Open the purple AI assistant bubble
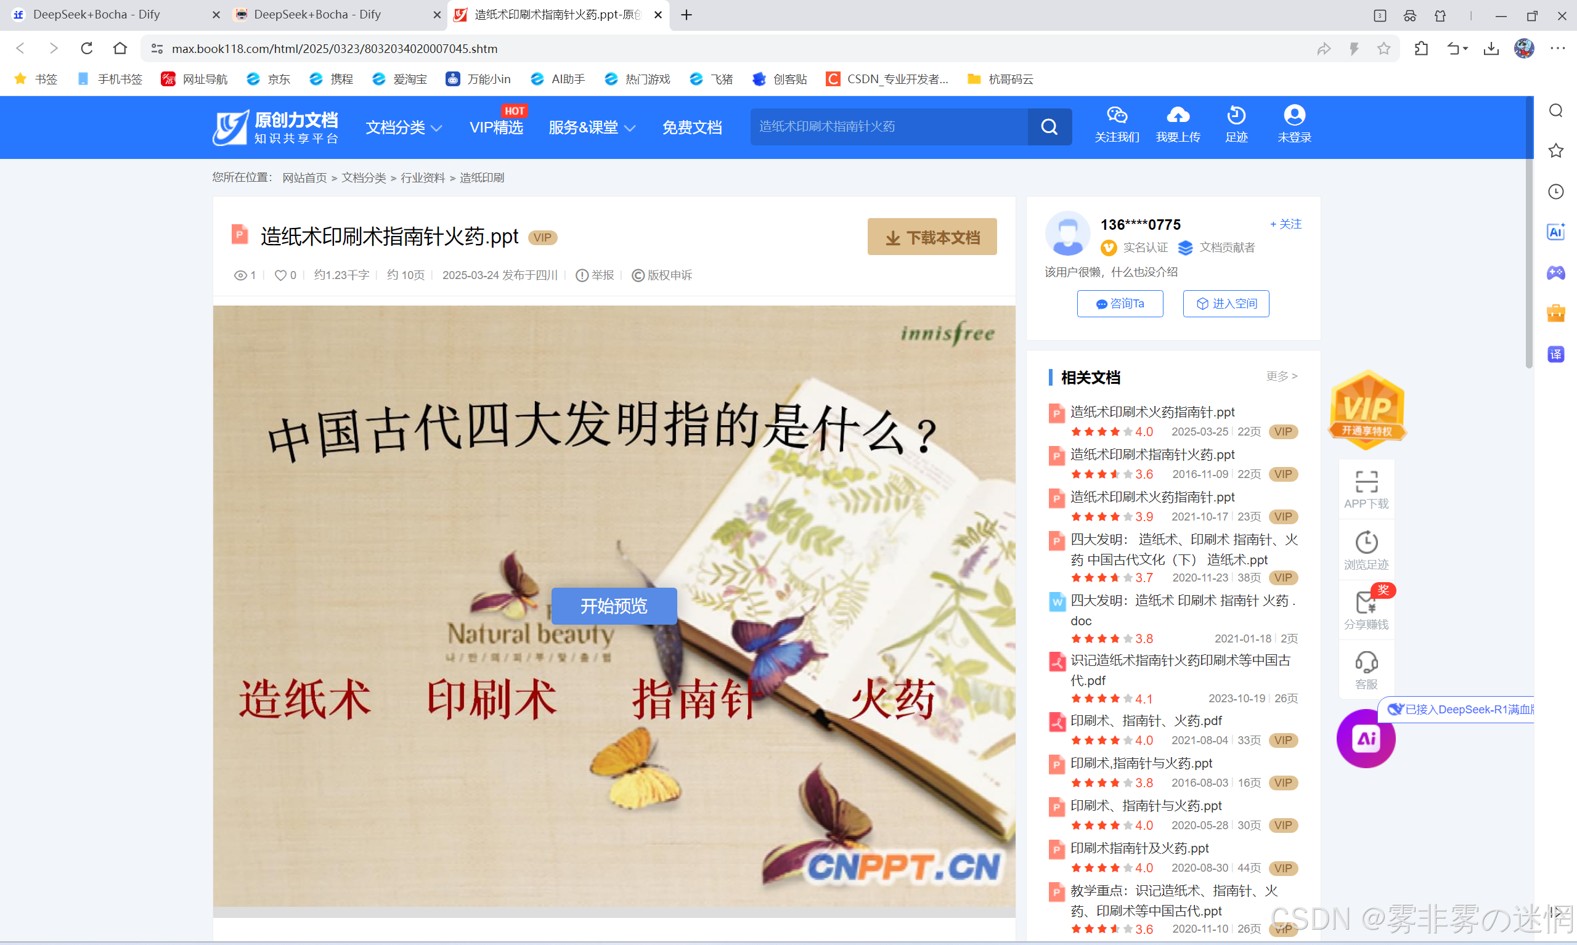The image size is (1577, 945). 1366,738
